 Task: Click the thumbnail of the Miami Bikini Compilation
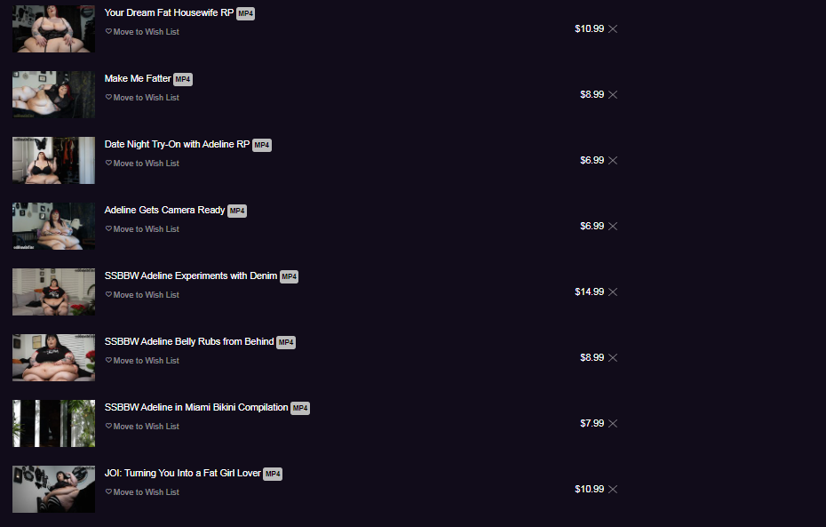click(53, 423)
